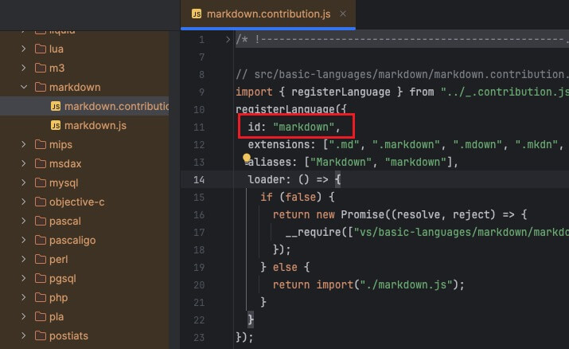Click the pla folder icon
The height and width of the screenshot is (349, 569).
(41, 316)
